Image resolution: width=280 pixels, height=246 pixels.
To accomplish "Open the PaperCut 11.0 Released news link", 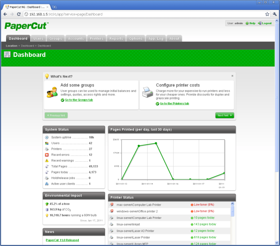I will point(62,240).
